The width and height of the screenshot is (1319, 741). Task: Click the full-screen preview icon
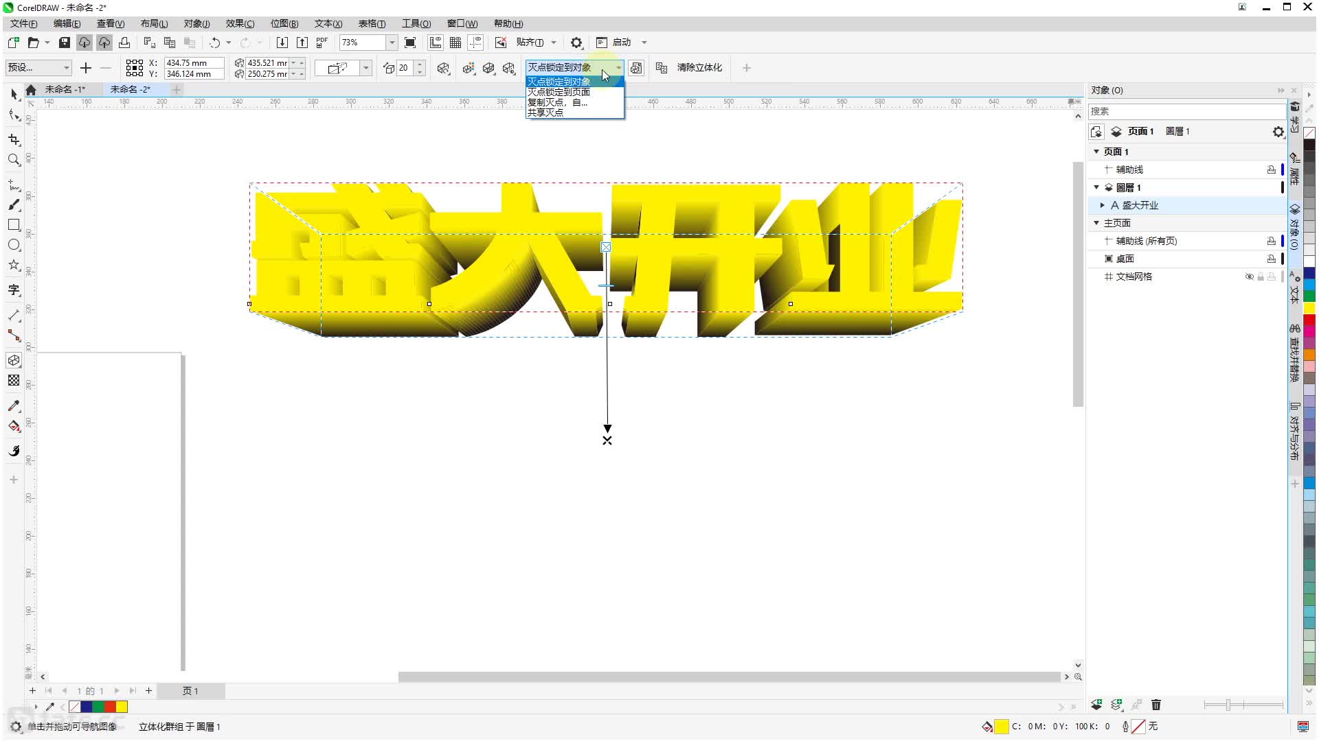click(410, 43)
